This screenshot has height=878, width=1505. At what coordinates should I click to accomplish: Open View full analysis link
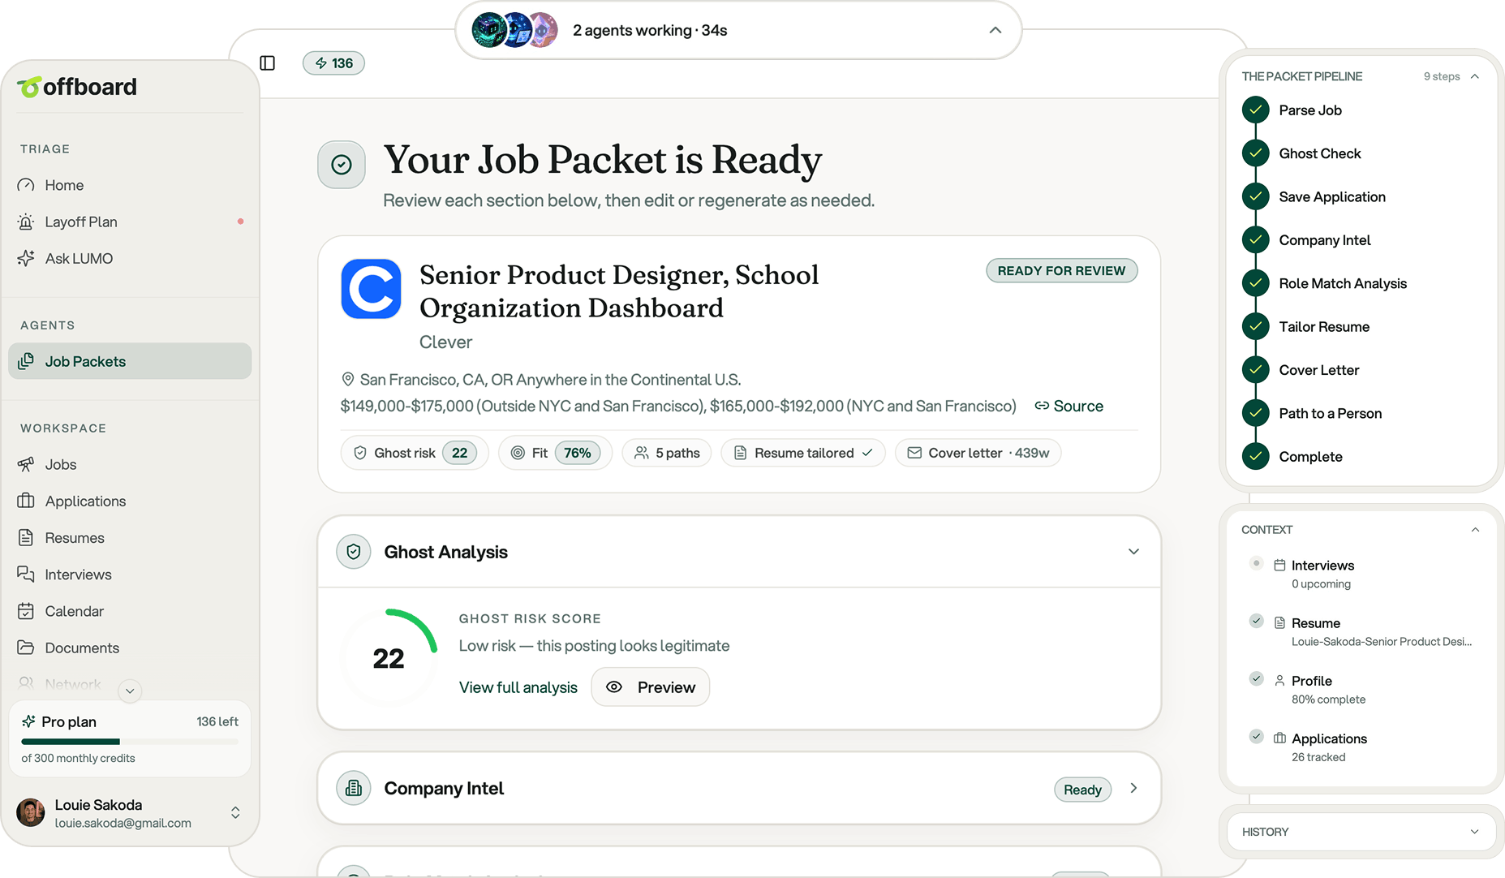[518, 687]
